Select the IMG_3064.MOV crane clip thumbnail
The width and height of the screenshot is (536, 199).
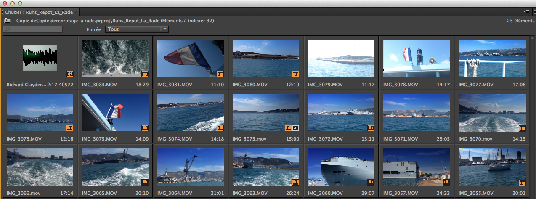190,166
